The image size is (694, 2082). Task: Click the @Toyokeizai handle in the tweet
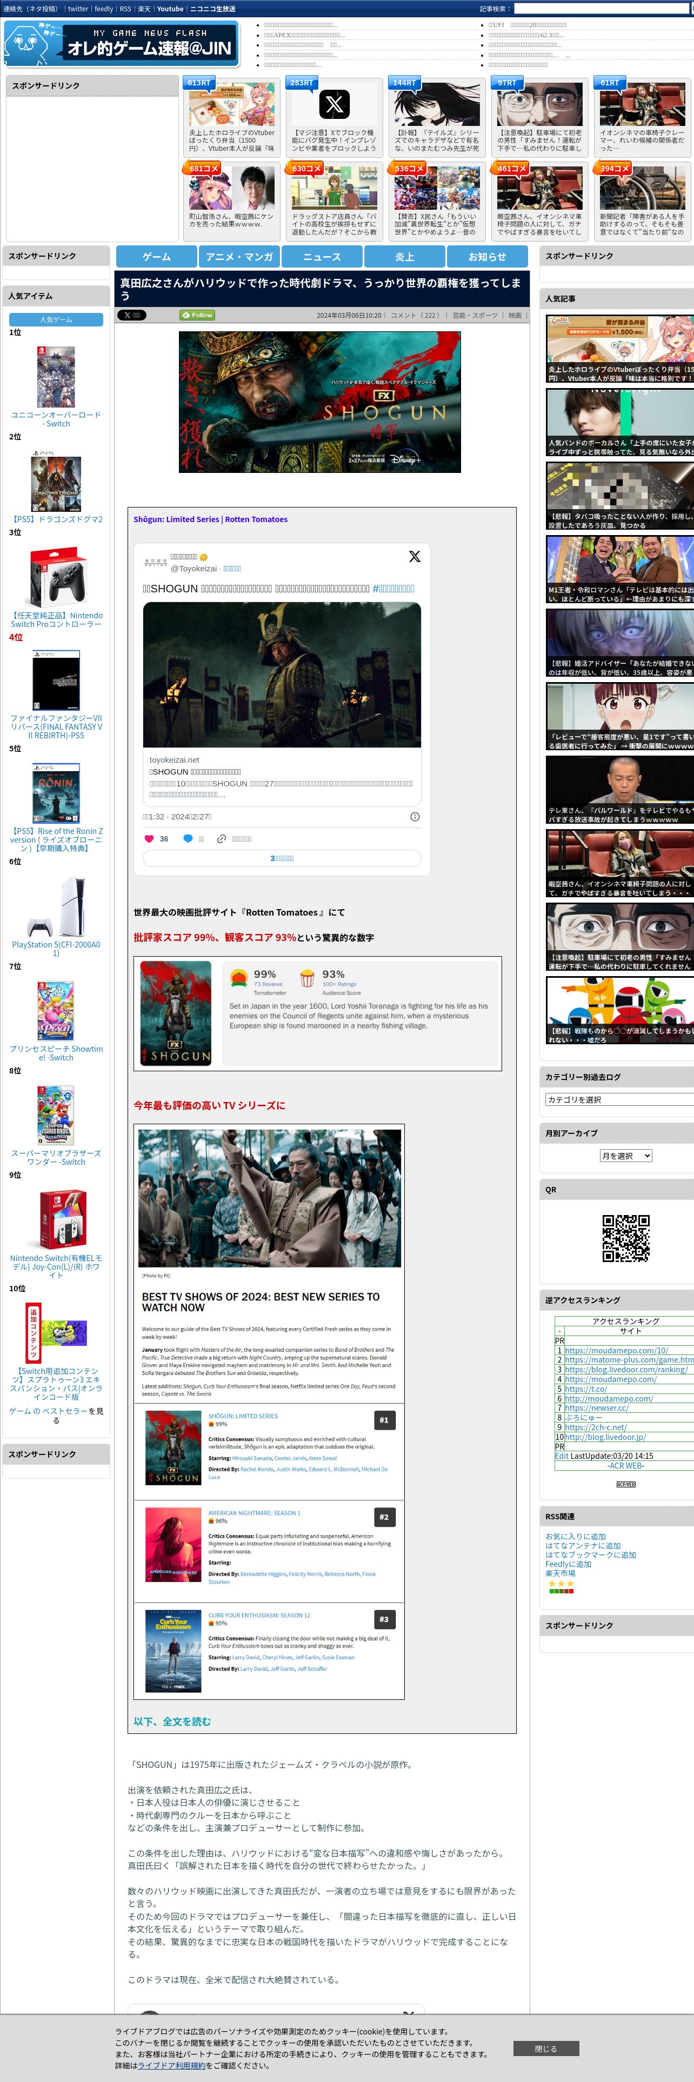(194, 568)
